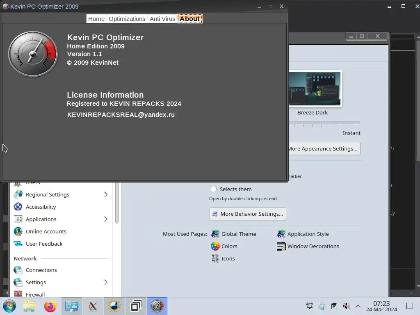Click the taskbar clock showing 07:23
420x315 pixels.
[381, 306]
